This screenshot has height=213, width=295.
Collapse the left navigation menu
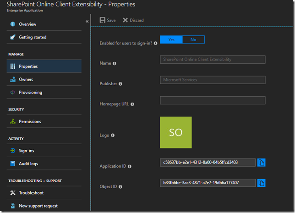tap(87, 22)
